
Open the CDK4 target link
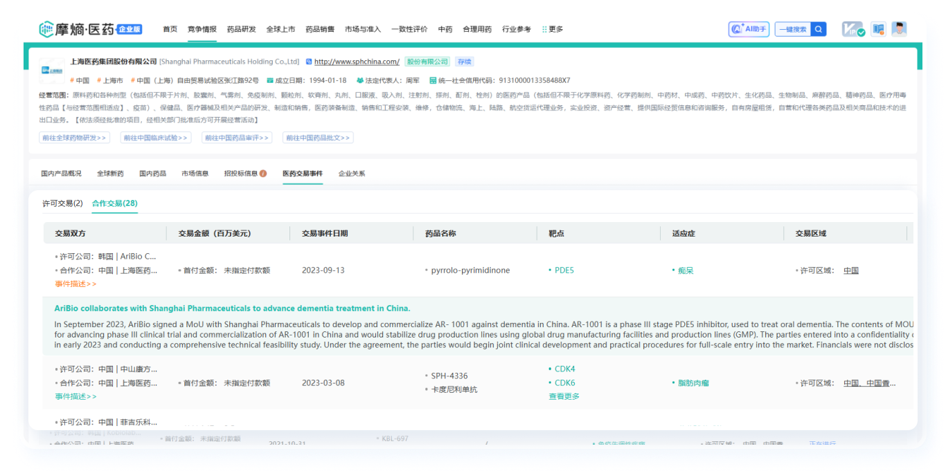565,369
